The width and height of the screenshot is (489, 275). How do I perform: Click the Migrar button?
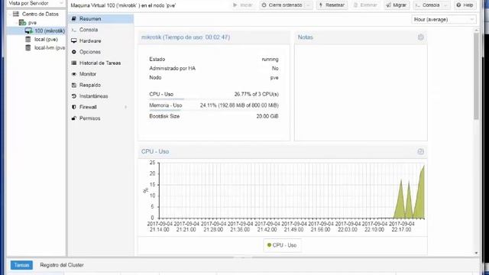[397, 5]
